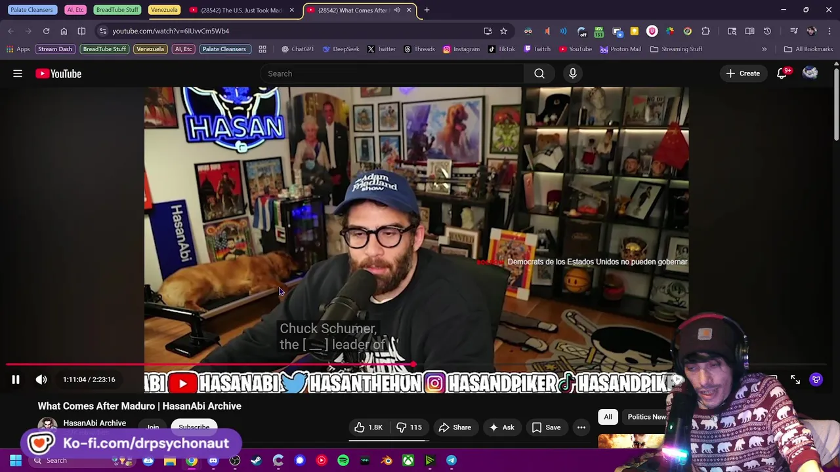
Task: Open the Extensions puzzle-piece menu
Action: (x=705, y=31)
